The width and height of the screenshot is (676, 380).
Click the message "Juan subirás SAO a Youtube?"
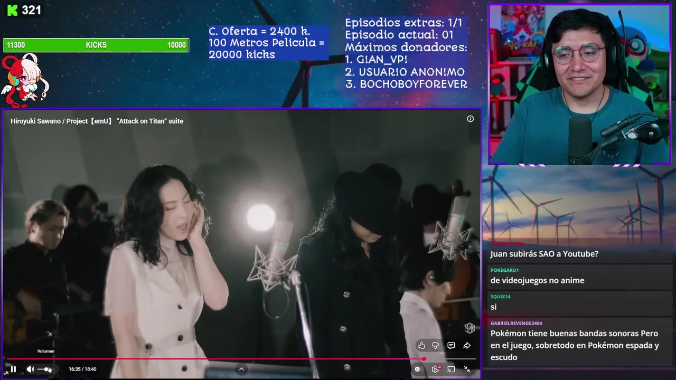tap(544, 254)
